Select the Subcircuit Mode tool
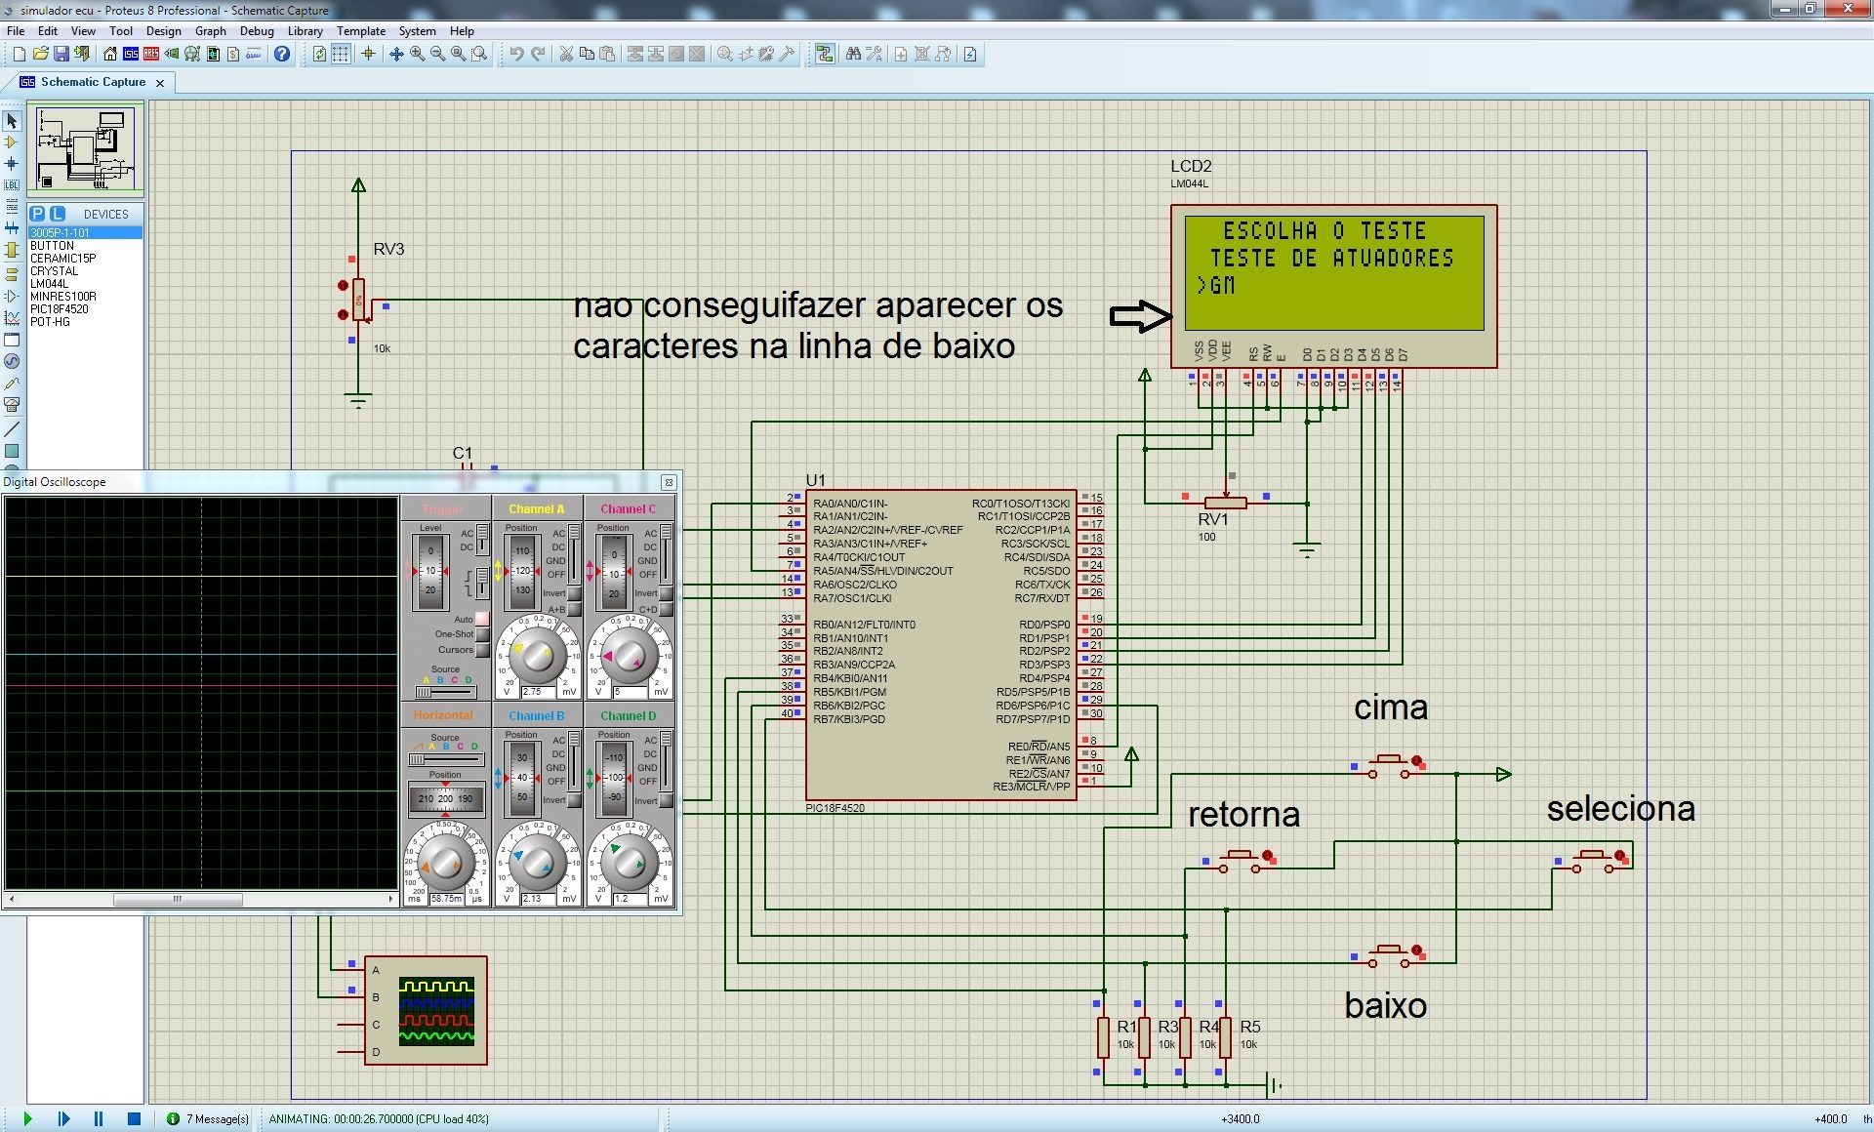The image size is (1874, 1132). click(x=12, y=250)
